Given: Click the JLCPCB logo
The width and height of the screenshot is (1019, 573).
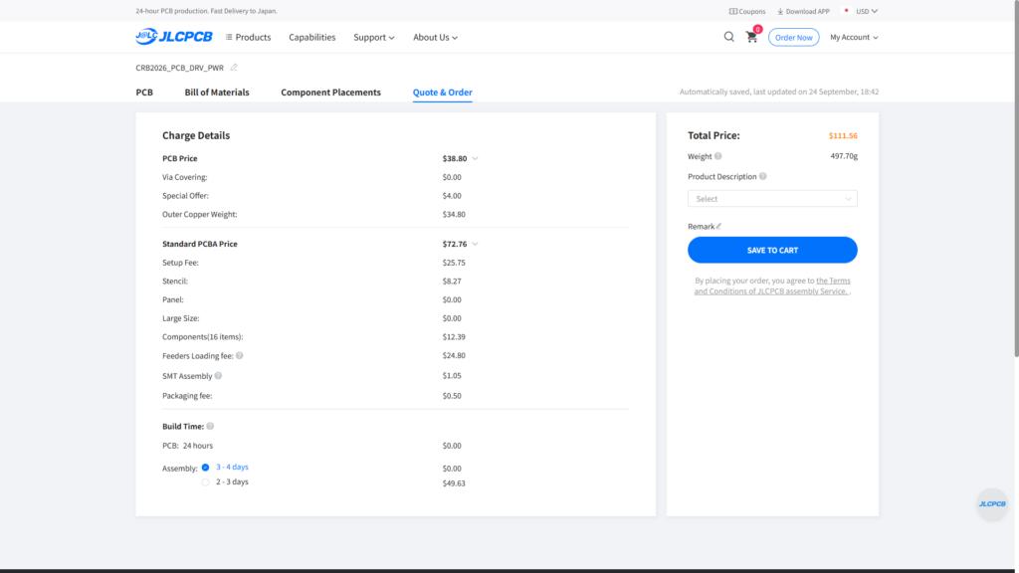Looking at the screenshot, I should point(173,37).
